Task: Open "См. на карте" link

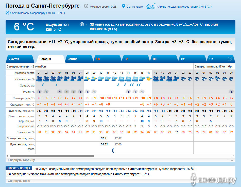Action: point(134,7)
